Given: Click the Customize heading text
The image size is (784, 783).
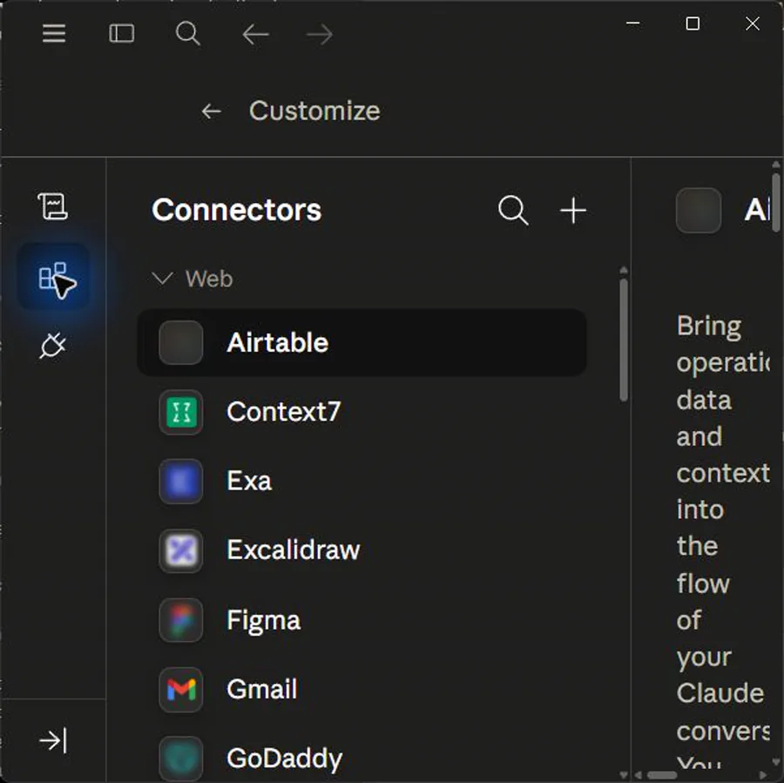Looking at the screenshot, I should (314, 111).
